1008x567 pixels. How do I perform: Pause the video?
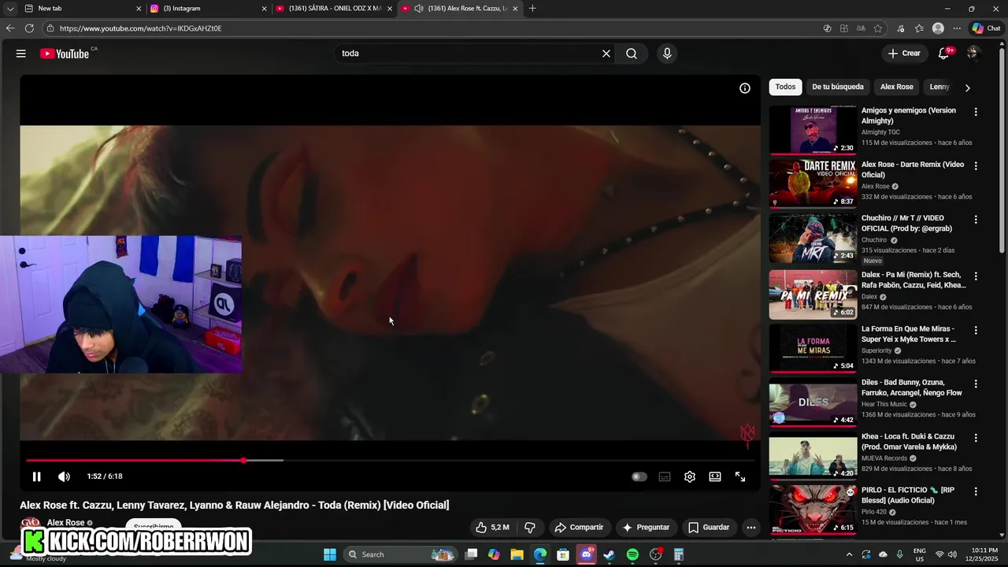tap(36, 476)
